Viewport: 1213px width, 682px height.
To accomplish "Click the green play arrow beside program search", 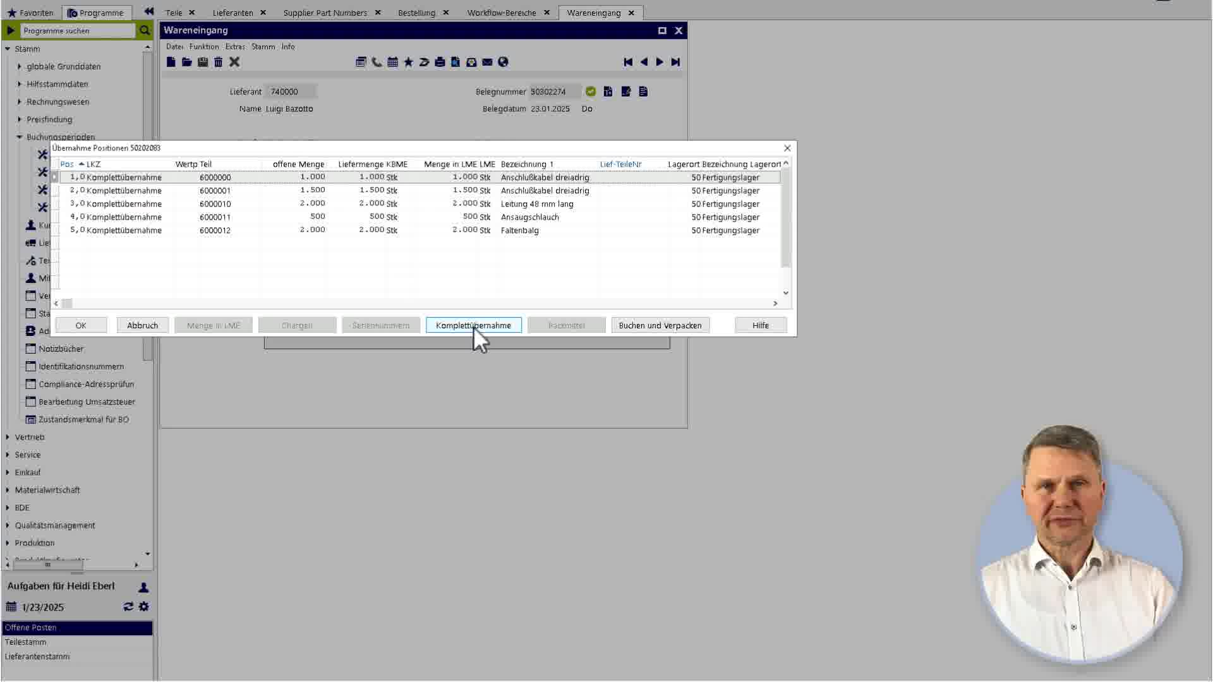I will [11, 30].
